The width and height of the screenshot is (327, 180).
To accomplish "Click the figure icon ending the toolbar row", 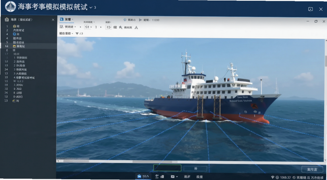I will pyautogui.click(x=136, y=27).
